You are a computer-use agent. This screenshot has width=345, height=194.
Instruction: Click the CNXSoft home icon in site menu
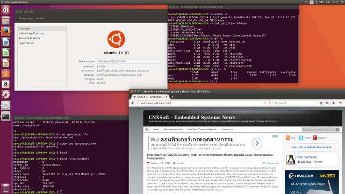[147, 130]
